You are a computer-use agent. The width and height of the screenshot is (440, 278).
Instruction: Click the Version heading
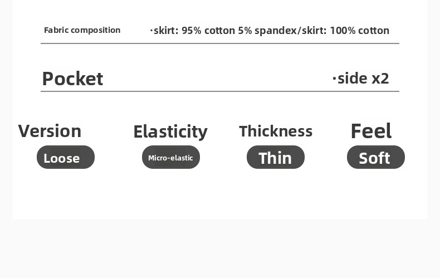pyautogui.click(x=50, y=131)
